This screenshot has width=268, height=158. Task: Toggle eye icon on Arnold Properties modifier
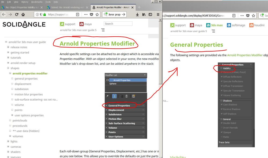coord(108,80)
